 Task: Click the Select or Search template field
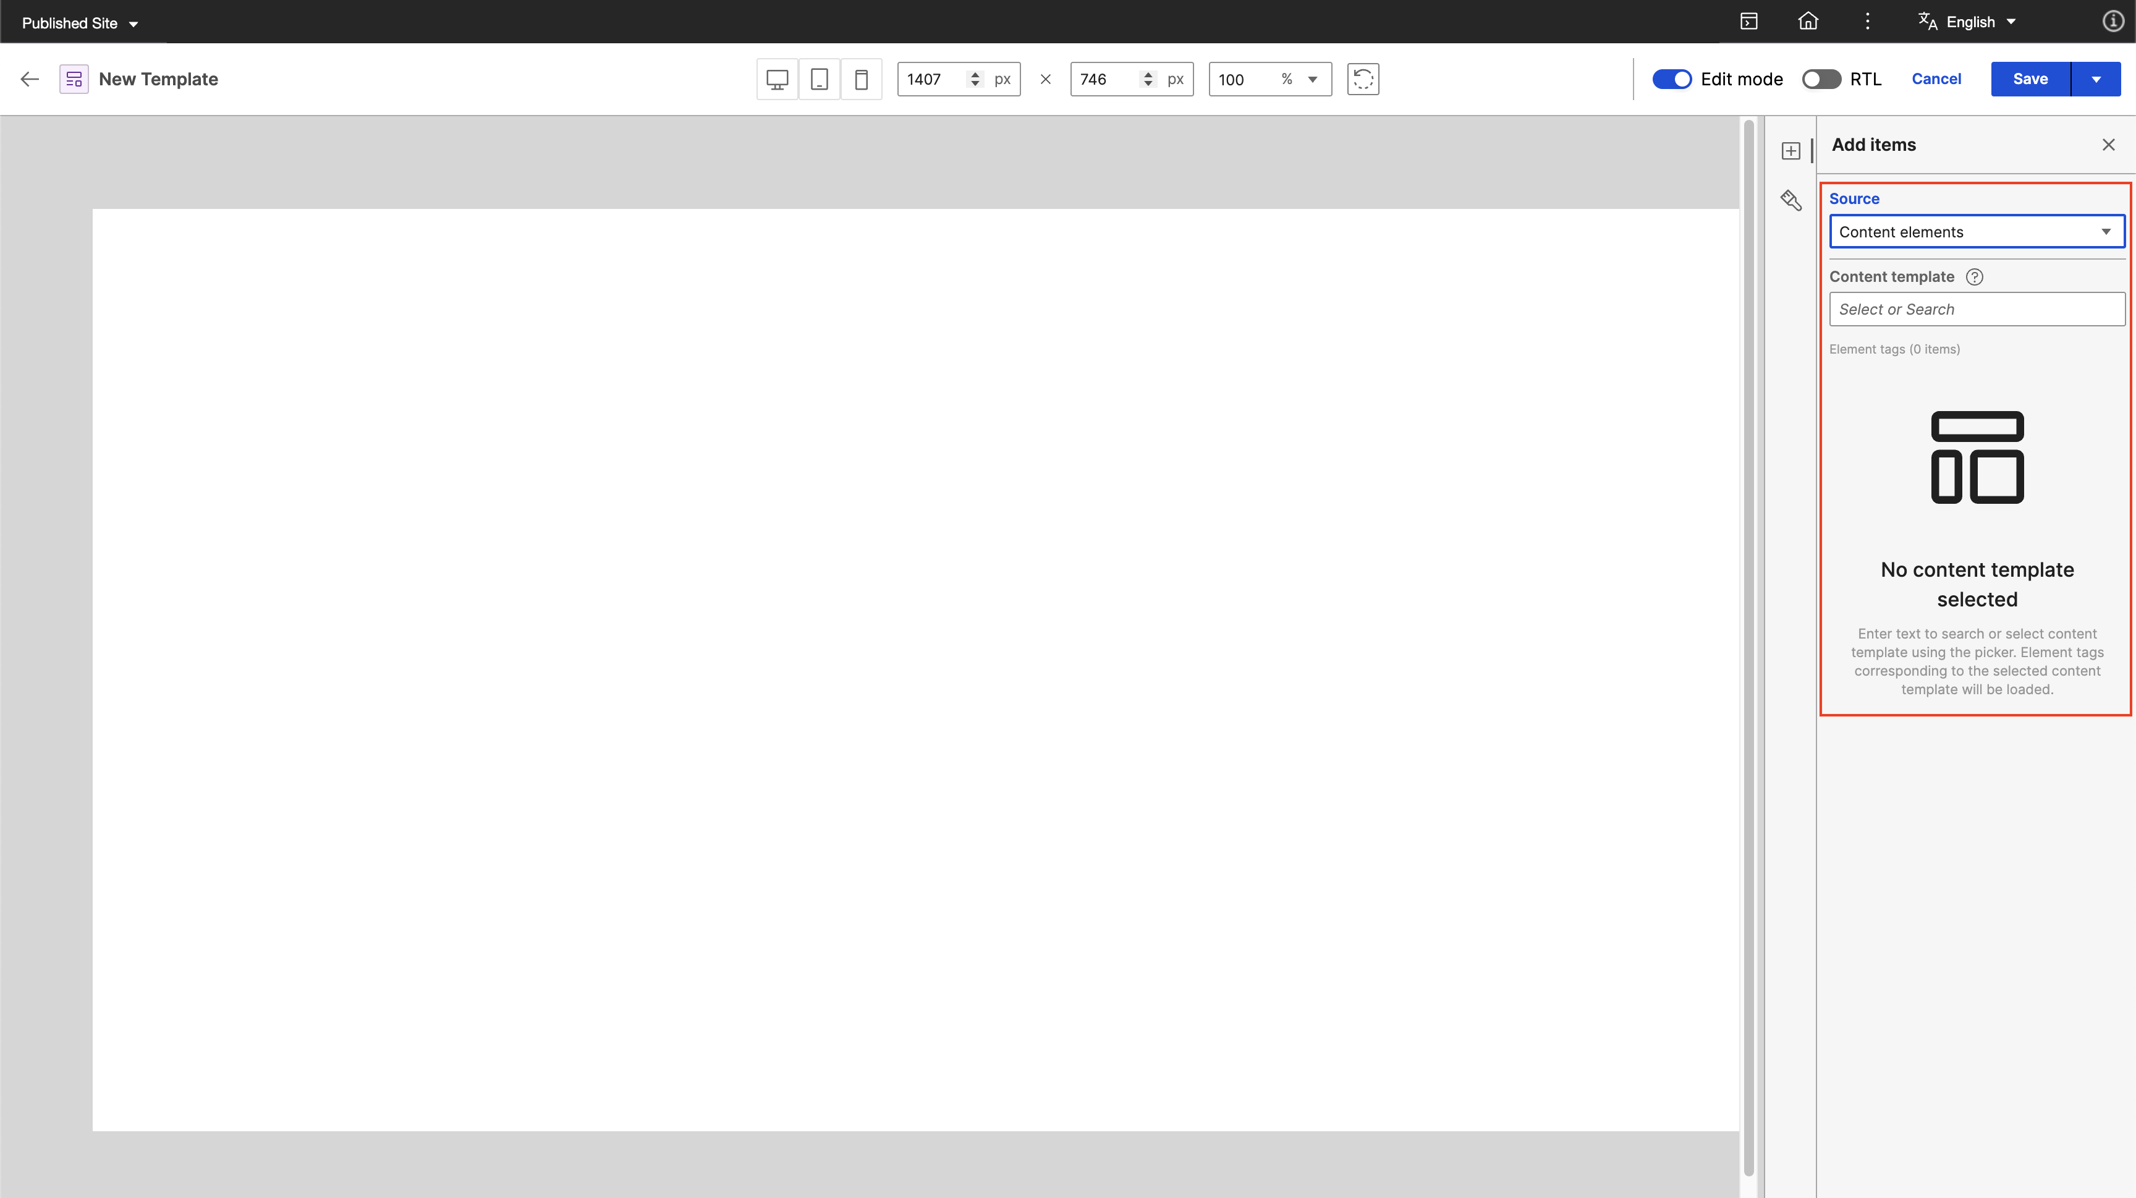(1976, 309)
